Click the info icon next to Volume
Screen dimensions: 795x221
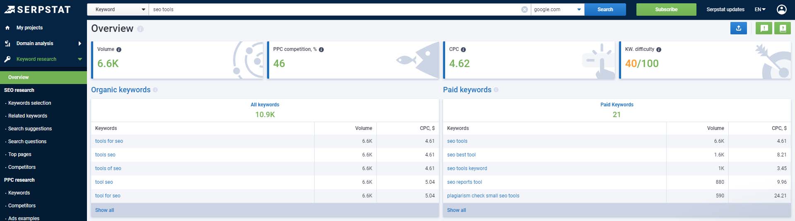pos(119,50)
